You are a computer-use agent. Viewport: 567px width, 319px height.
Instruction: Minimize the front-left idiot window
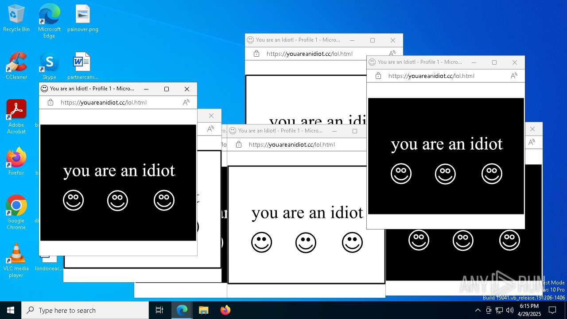coord(146,89)
